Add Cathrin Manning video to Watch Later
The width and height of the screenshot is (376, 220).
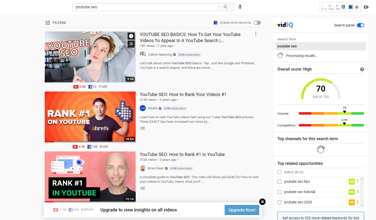click(x=131, y=36)
